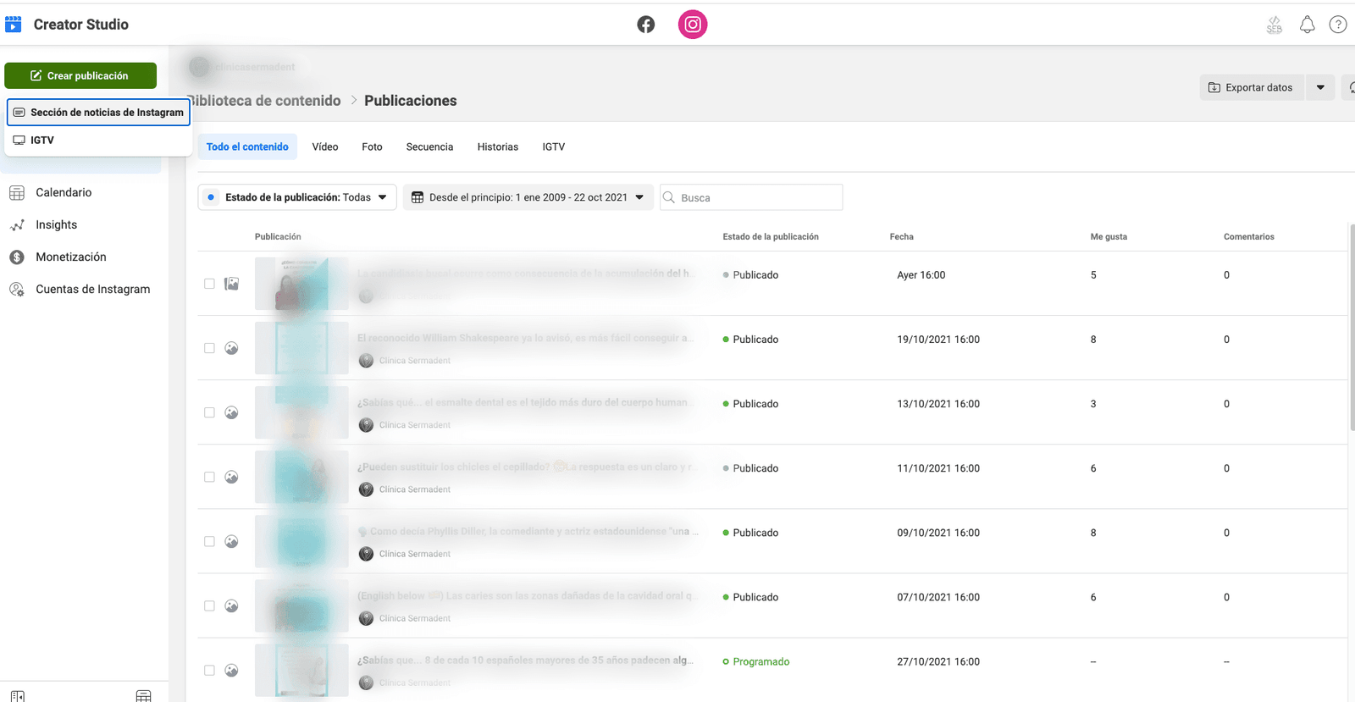The image size is (1355, 702).
Task: Select checkbox for the 19/10/2021 post
Action: click(x=209, y=348)
